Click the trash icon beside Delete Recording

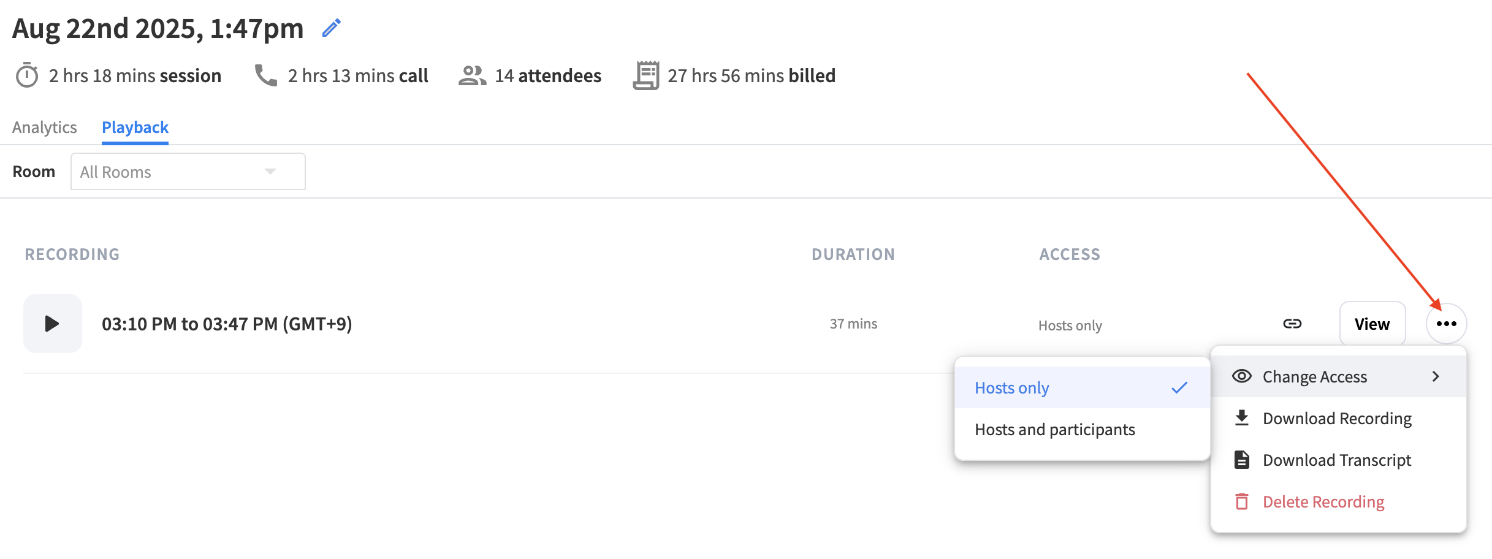[1242, 501]
